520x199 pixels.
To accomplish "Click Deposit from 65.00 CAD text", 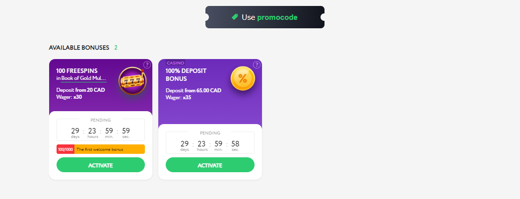I will tap(194, 90).
